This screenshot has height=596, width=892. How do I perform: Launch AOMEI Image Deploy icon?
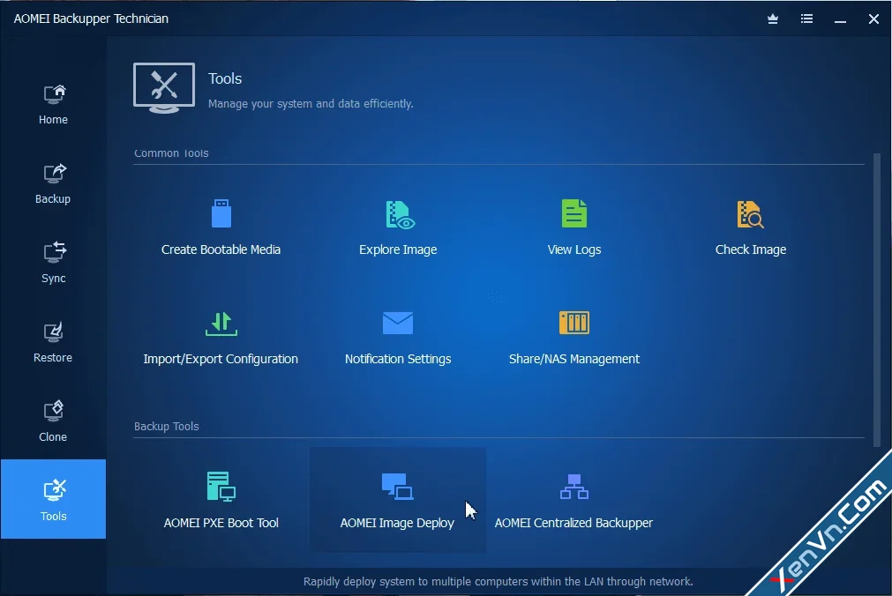coord(398,487)
